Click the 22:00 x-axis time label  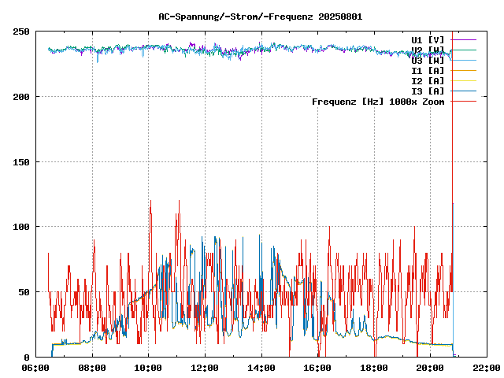tap(486, 368)
